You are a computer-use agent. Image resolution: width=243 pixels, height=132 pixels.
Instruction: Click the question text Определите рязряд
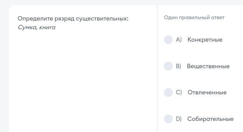pos(46,19)
